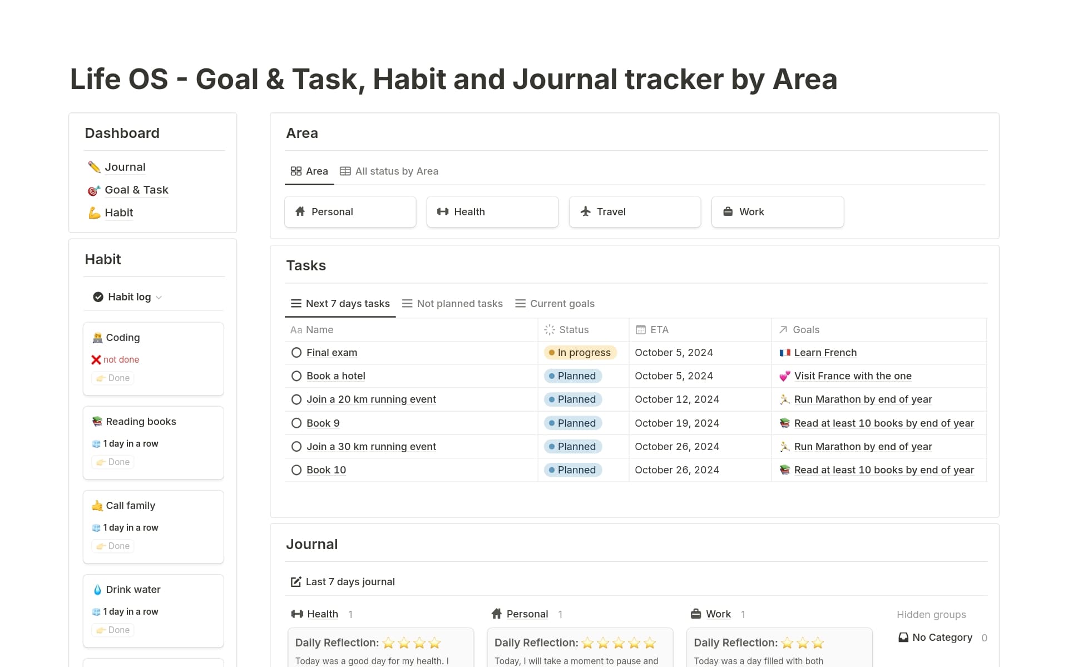1068x667 pixels.
Task: Click the dumbbell icon on Health card
Action: coord(443,211)
